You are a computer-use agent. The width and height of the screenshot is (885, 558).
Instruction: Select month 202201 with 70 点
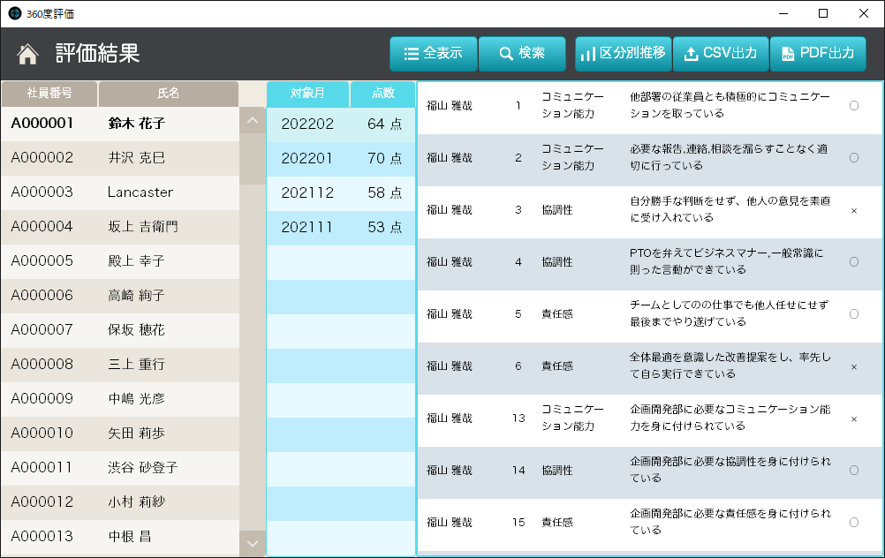tap(341, 159)
